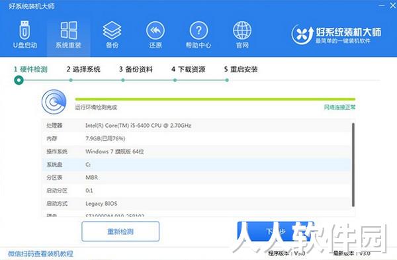Click the green detection progress bar
The image size is (397, 260).
(x=215, y=99)
